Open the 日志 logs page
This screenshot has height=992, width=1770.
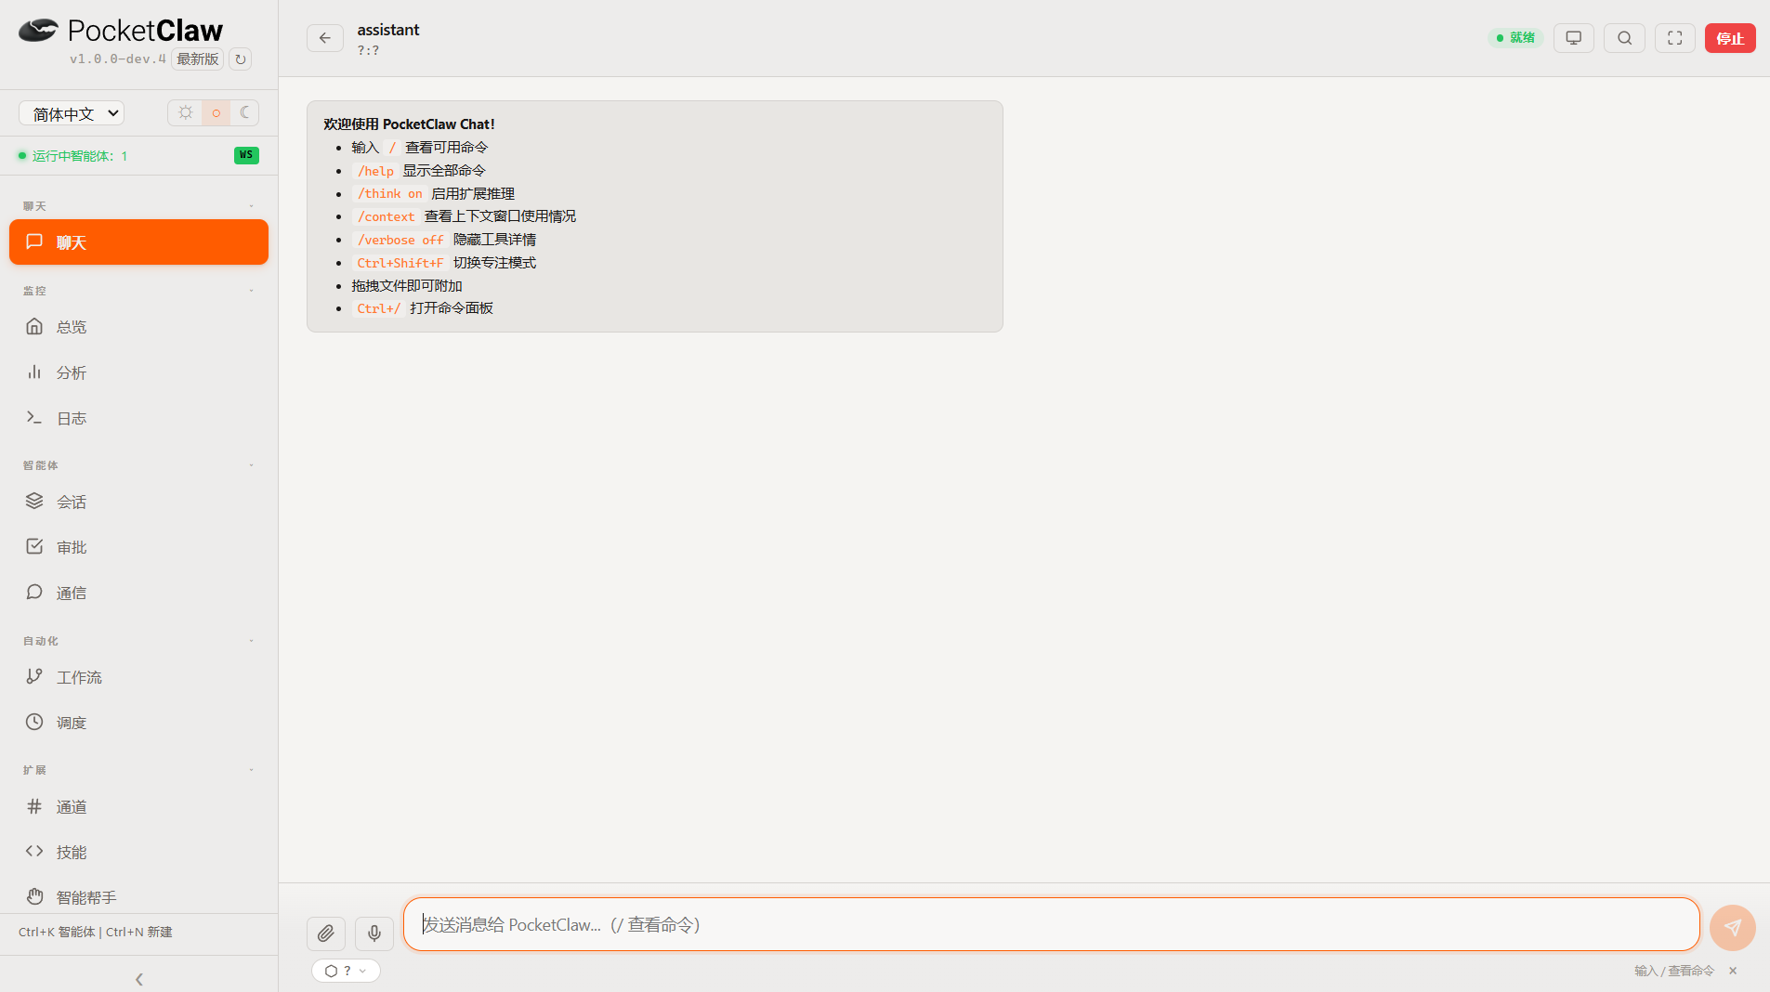pyautogui.click(x=138, y=418)
